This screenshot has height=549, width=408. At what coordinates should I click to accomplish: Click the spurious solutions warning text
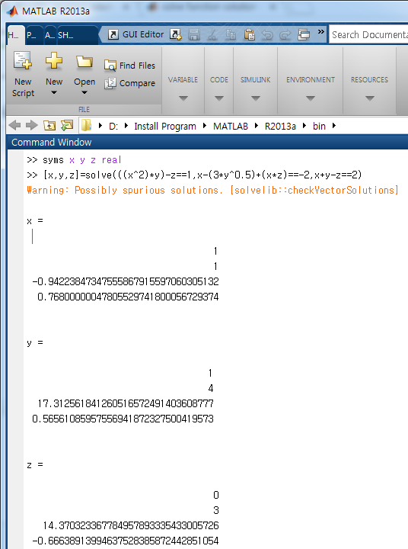[212, 190]
